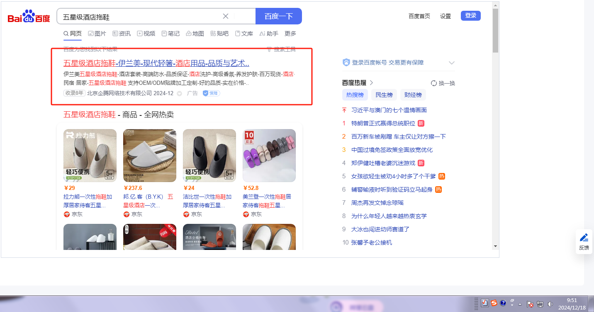Image resolution: width=594 pixels, height=312 pixels.
Task: Click the 保障 guarantee badge in the ad result
Action: pos(211,93)
